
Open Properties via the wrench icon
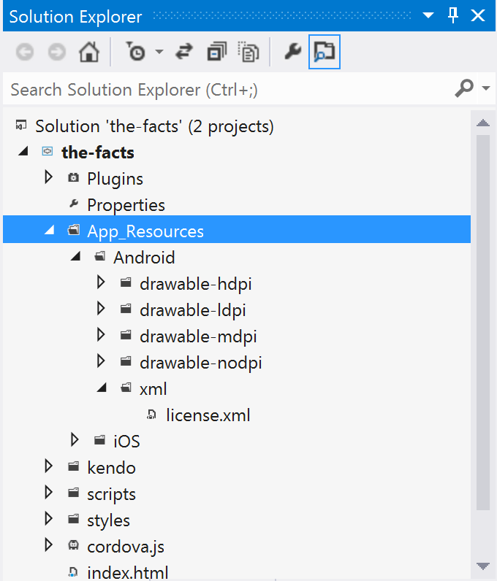293,52
